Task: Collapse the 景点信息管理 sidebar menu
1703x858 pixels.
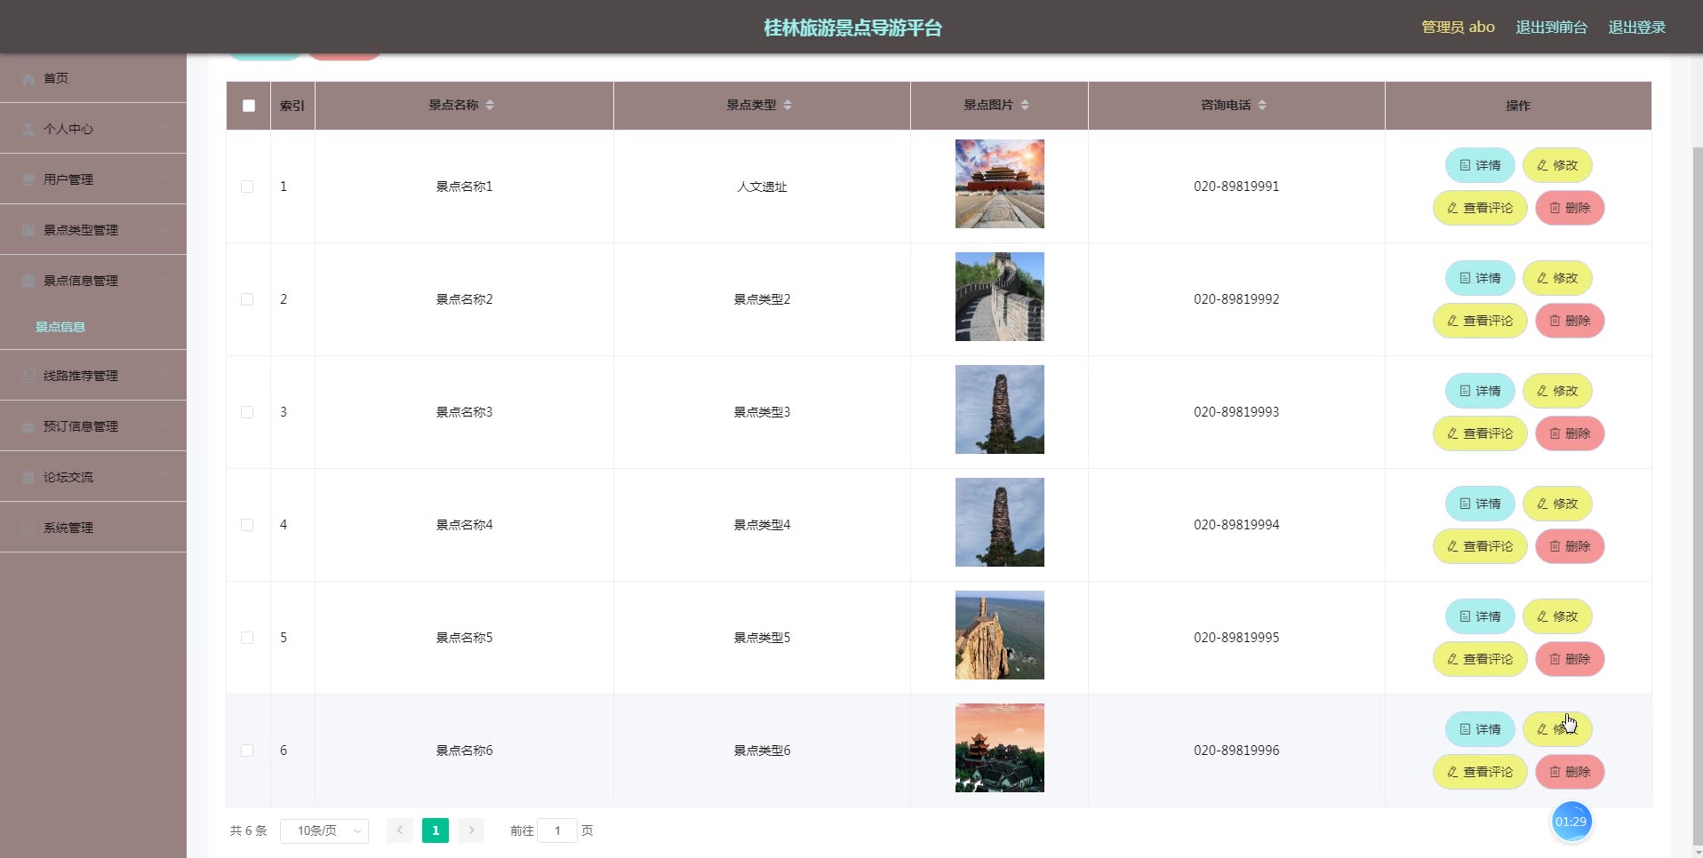Action: (93, 281)
